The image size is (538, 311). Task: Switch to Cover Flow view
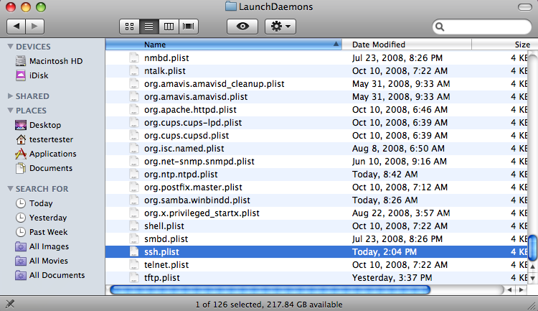tap(189, 27)
